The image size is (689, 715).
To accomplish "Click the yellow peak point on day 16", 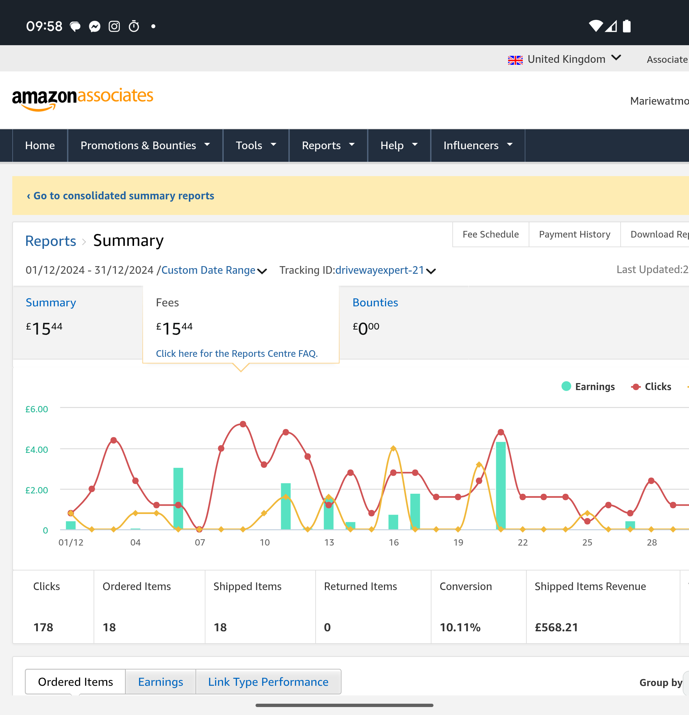I will [x=393, y=448].
